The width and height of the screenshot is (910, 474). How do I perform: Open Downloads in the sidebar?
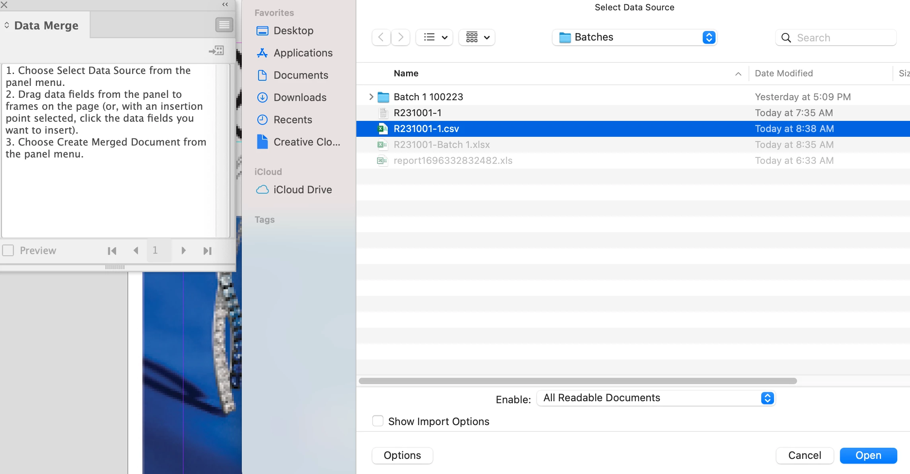coord(299,97)
